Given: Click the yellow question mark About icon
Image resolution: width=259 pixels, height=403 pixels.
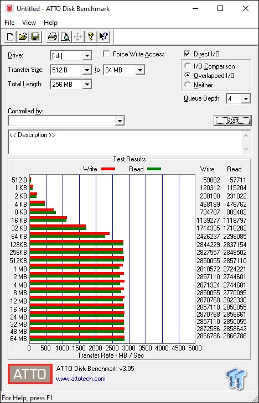Looking at the screenshot, I should [90, 36].
